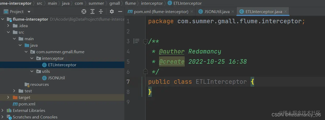Hide the Project tool window

[x=120, y=11]
